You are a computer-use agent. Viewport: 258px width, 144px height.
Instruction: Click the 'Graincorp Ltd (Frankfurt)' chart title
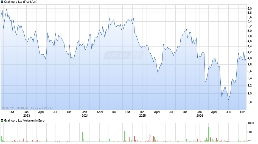point(21,2)
